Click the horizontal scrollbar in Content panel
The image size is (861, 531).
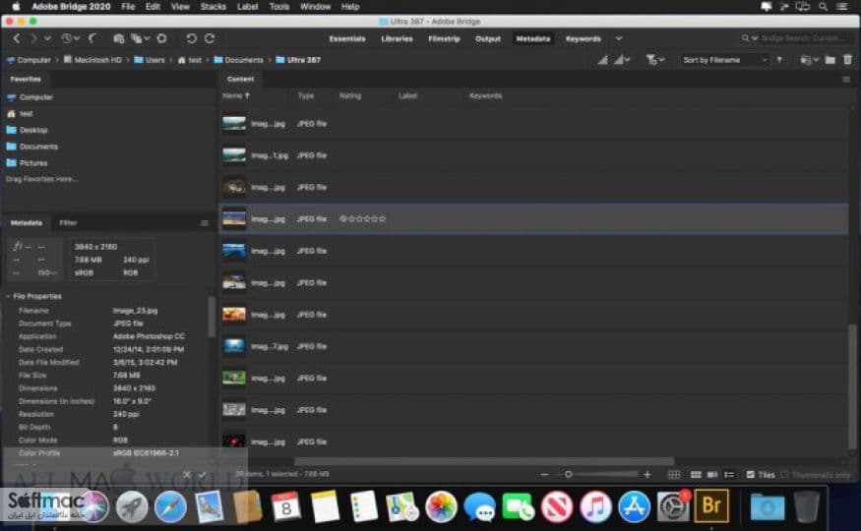tap(484, 461)
